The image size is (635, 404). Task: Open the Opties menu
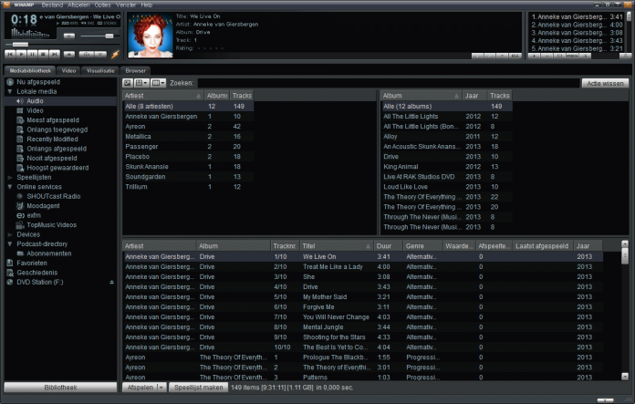click(x=103, y=5)
